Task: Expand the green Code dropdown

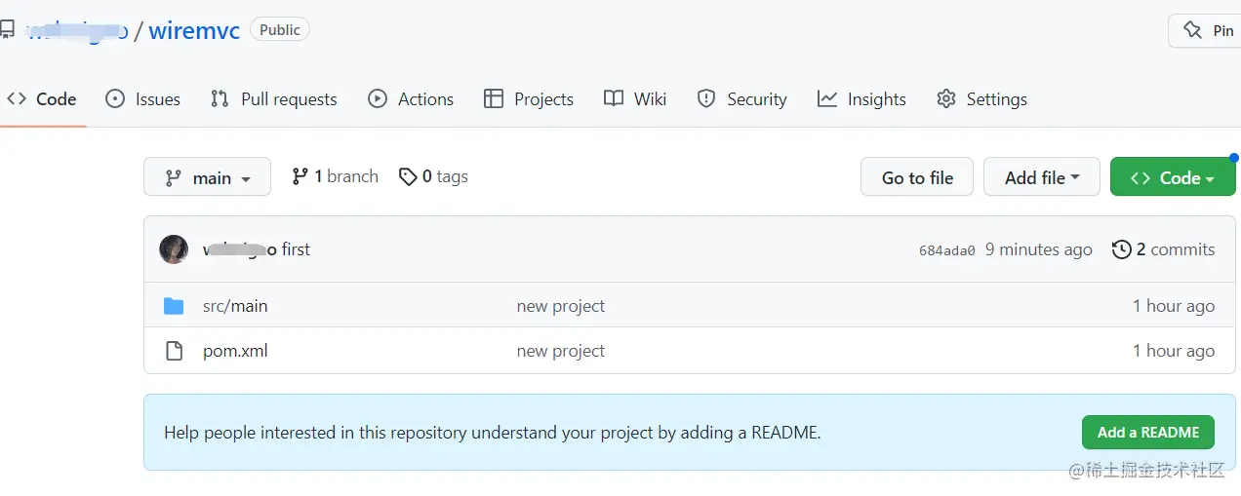Action: click(x=1172, y=177)
